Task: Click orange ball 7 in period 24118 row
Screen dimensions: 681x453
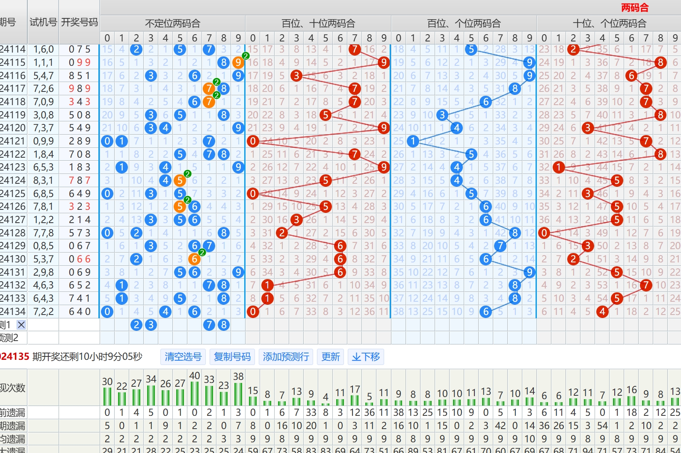Action: point(209,102)
